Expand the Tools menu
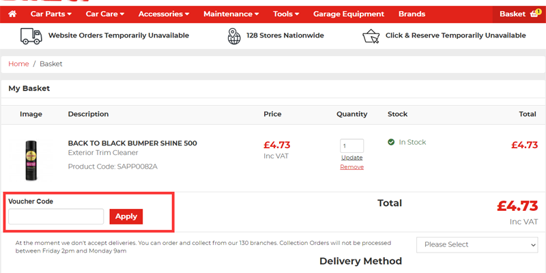The height and width of the screenshot is (273, 546). coord(286,14)
